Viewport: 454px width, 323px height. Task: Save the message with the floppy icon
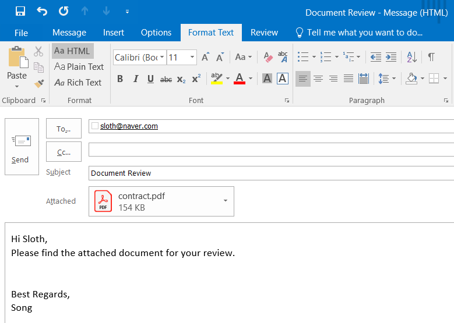20,11
